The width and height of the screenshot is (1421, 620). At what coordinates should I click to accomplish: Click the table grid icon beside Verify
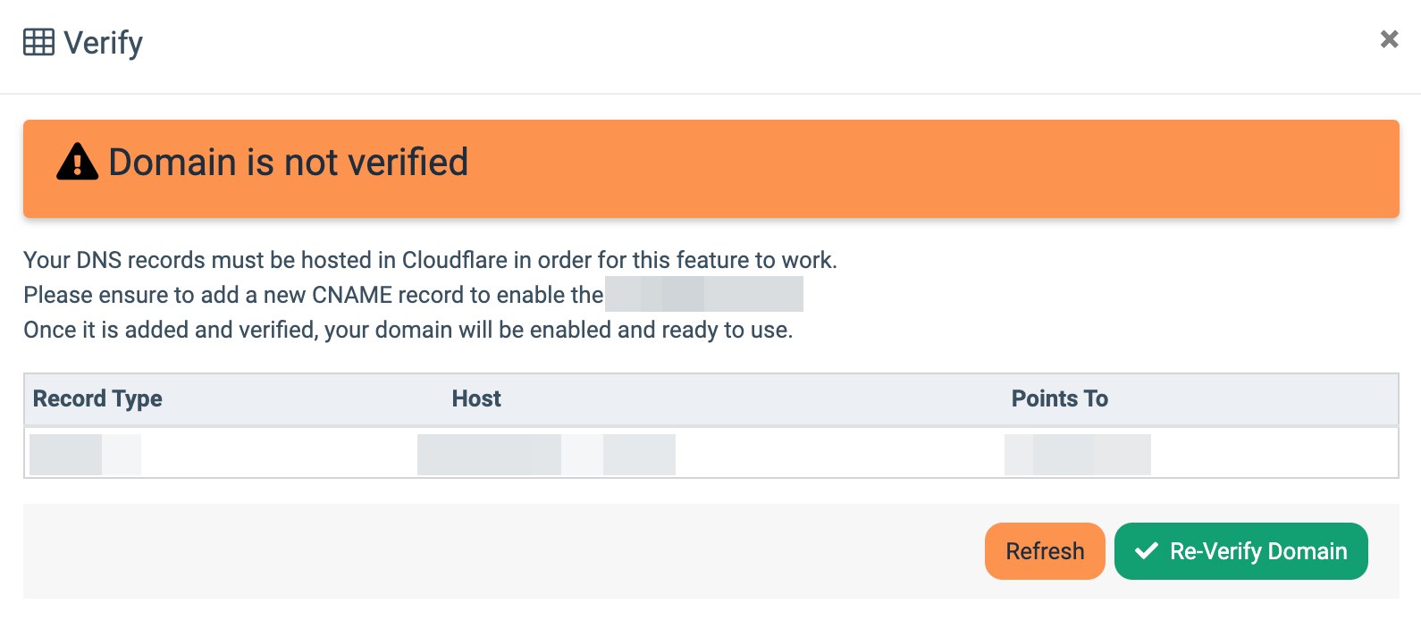[38, 42]
